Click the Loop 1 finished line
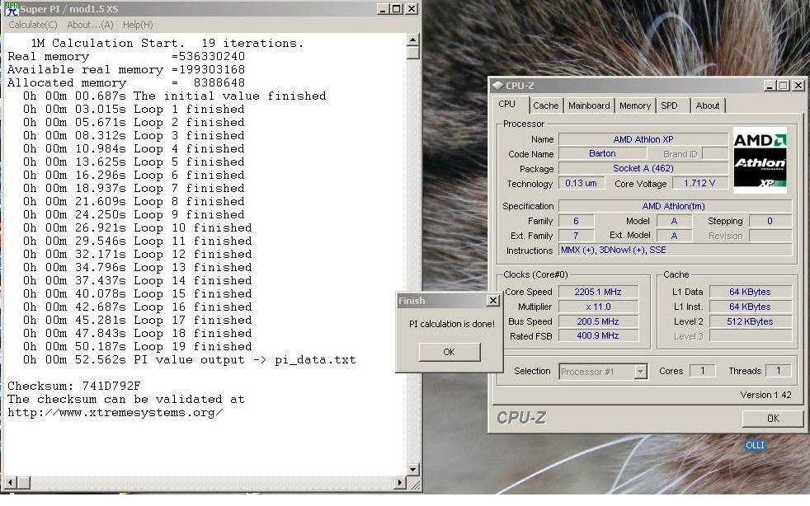Screen dimensions: 810x506 (134, 110)
